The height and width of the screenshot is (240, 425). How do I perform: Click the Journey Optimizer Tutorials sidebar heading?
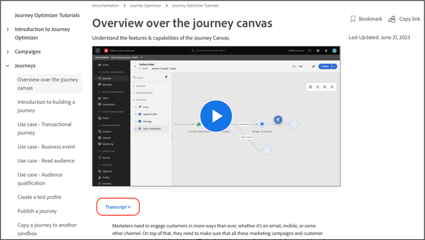47,15
